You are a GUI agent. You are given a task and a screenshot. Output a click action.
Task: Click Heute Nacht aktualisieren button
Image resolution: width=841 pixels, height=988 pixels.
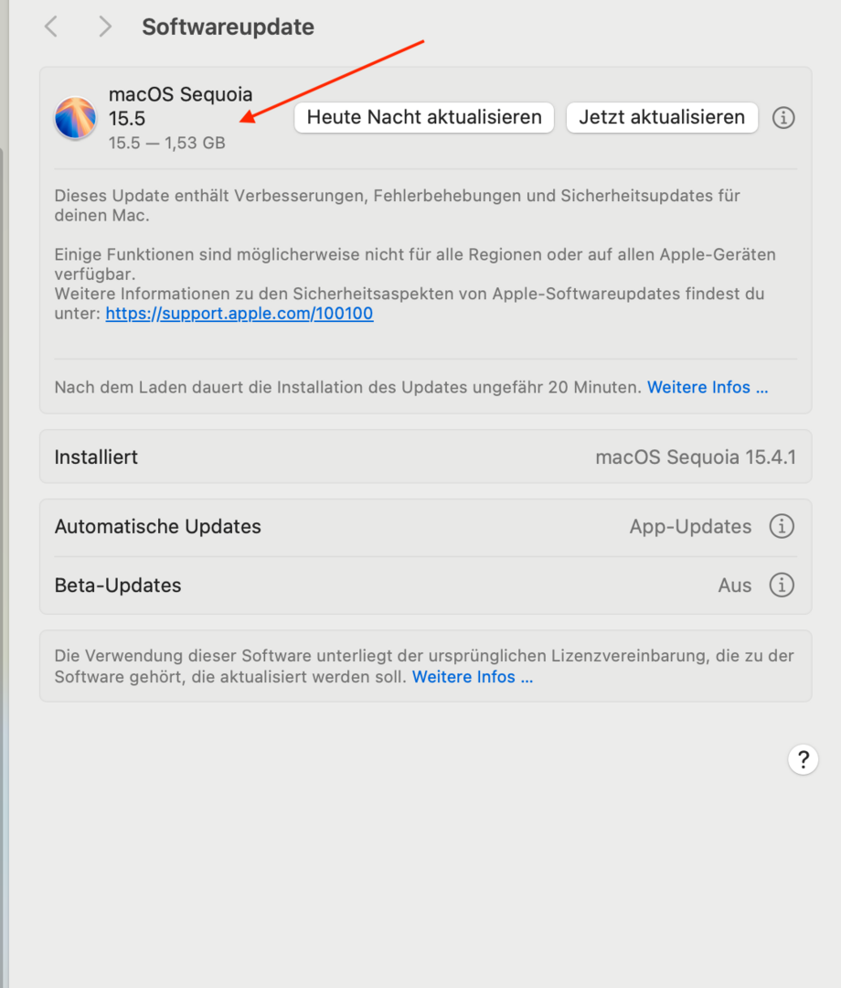click(x=424, y=118)
